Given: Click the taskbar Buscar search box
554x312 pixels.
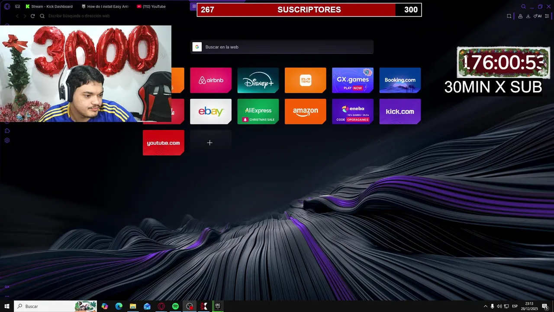Looking at the screenshot, I should 55,306.
